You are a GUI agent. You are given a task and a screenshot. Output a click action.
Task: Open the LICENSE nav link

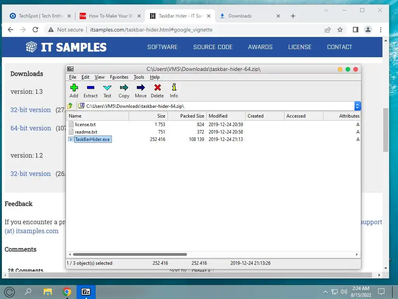(300, 47)
